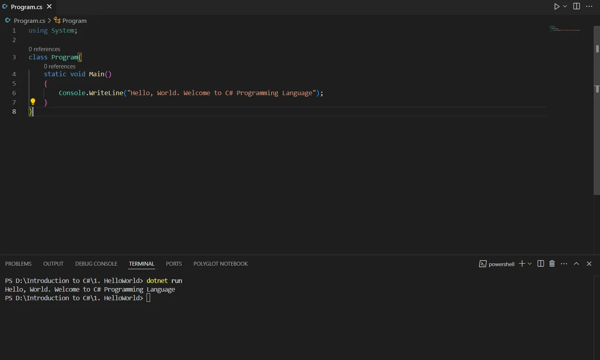The image size is (600, 360).
Task: Open the POLYGLOT NOTEBOOK tab
Action: coord(220,264)
